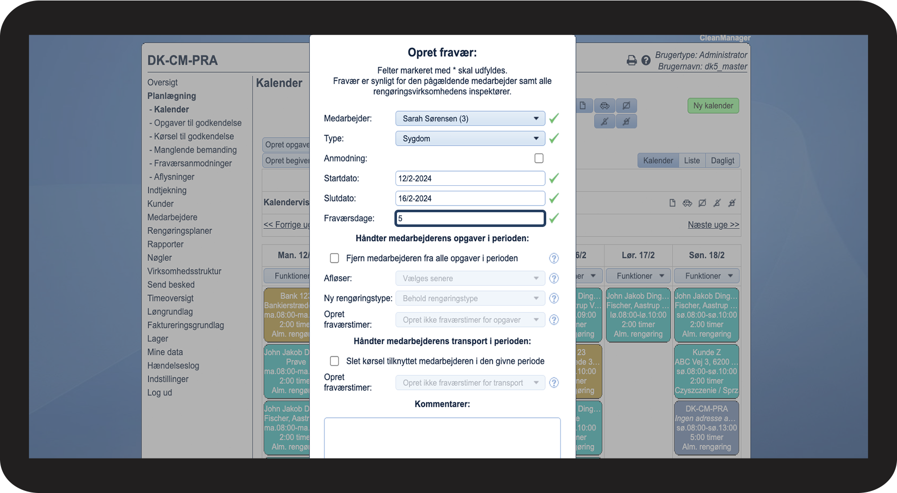Open the help icon beside Ny rengøringstype
This screenshot has width=897, height=493.
(x=554, y=299)
